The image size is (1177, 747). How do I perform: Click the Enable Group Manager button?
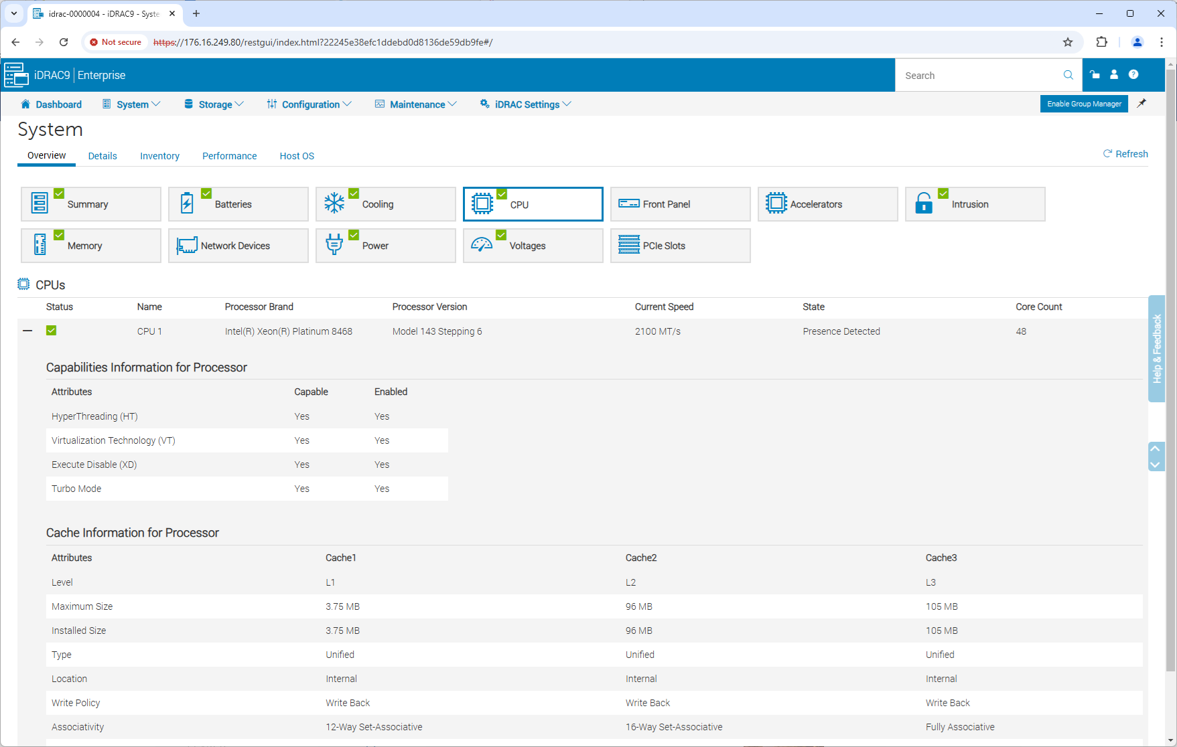(1084, 104)
